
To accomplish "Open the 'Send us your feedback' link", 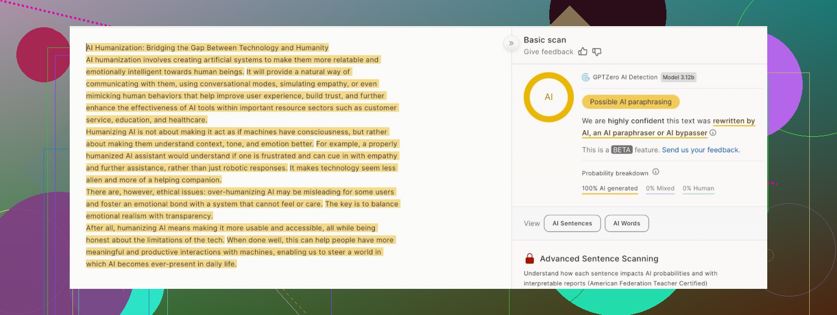I will tap(701, 150).
